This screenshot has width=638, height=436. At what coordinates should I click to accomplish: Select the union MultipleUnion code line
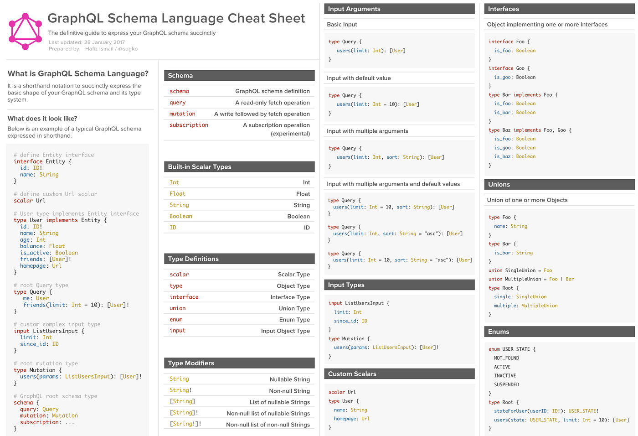click(531, 279)
